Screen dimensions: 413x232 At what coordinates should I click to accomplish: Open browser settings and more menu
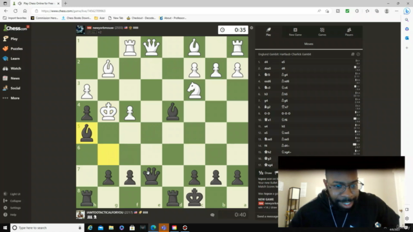point(397,11)
